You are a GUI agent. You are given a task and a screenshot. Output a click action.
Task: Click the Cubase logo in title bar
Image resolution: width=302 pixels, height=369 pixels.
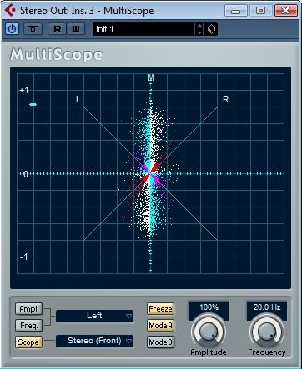click(x=11, y=11)
